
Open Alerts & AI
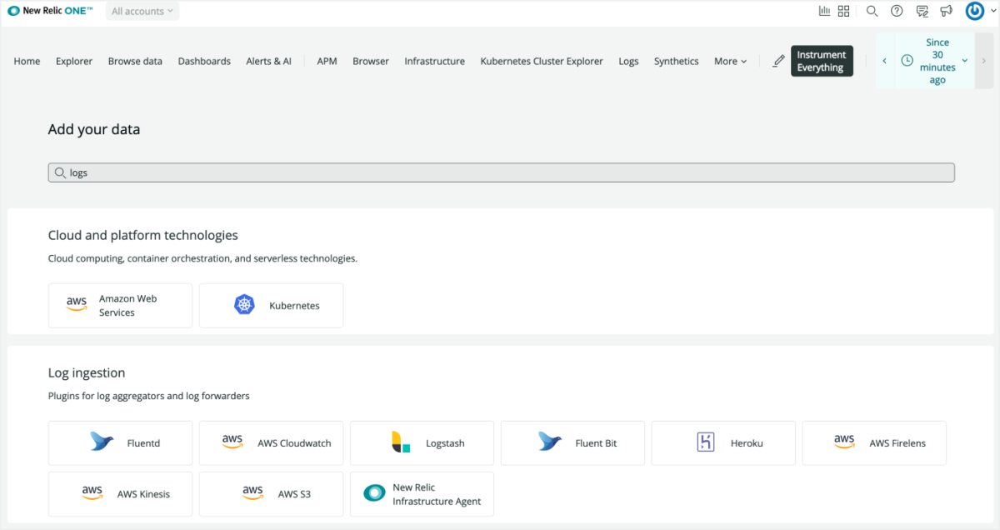[269, 61]
